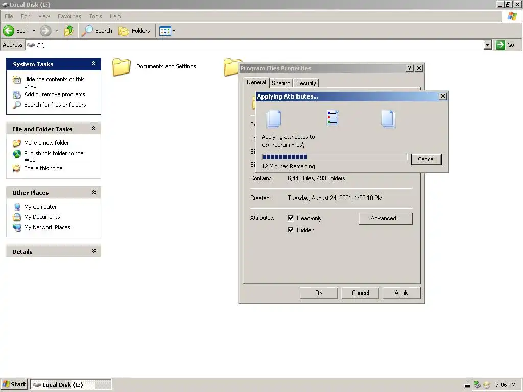
Task: Click the Local Disk (C:) taskbar button
Action: click(70, 384)
